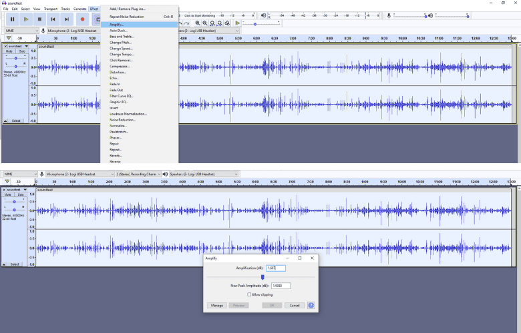Adjust the Amplification slider handle

[x=263, y=277]
